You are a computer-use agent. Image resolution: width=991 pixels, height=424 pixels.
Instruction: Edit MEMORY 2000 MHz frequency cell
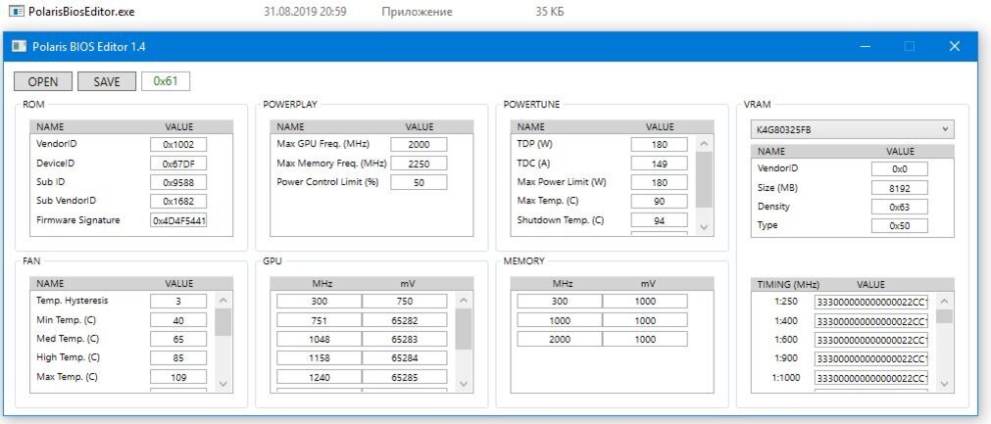tap(560, 340)
